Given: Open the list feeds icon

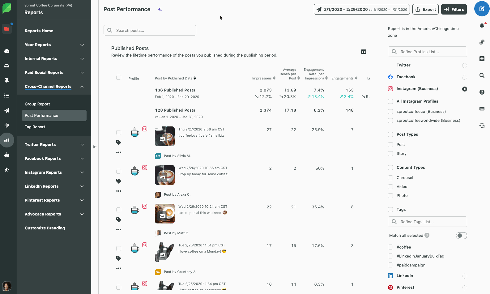Looking at the screenshot, I should (7, 96).
